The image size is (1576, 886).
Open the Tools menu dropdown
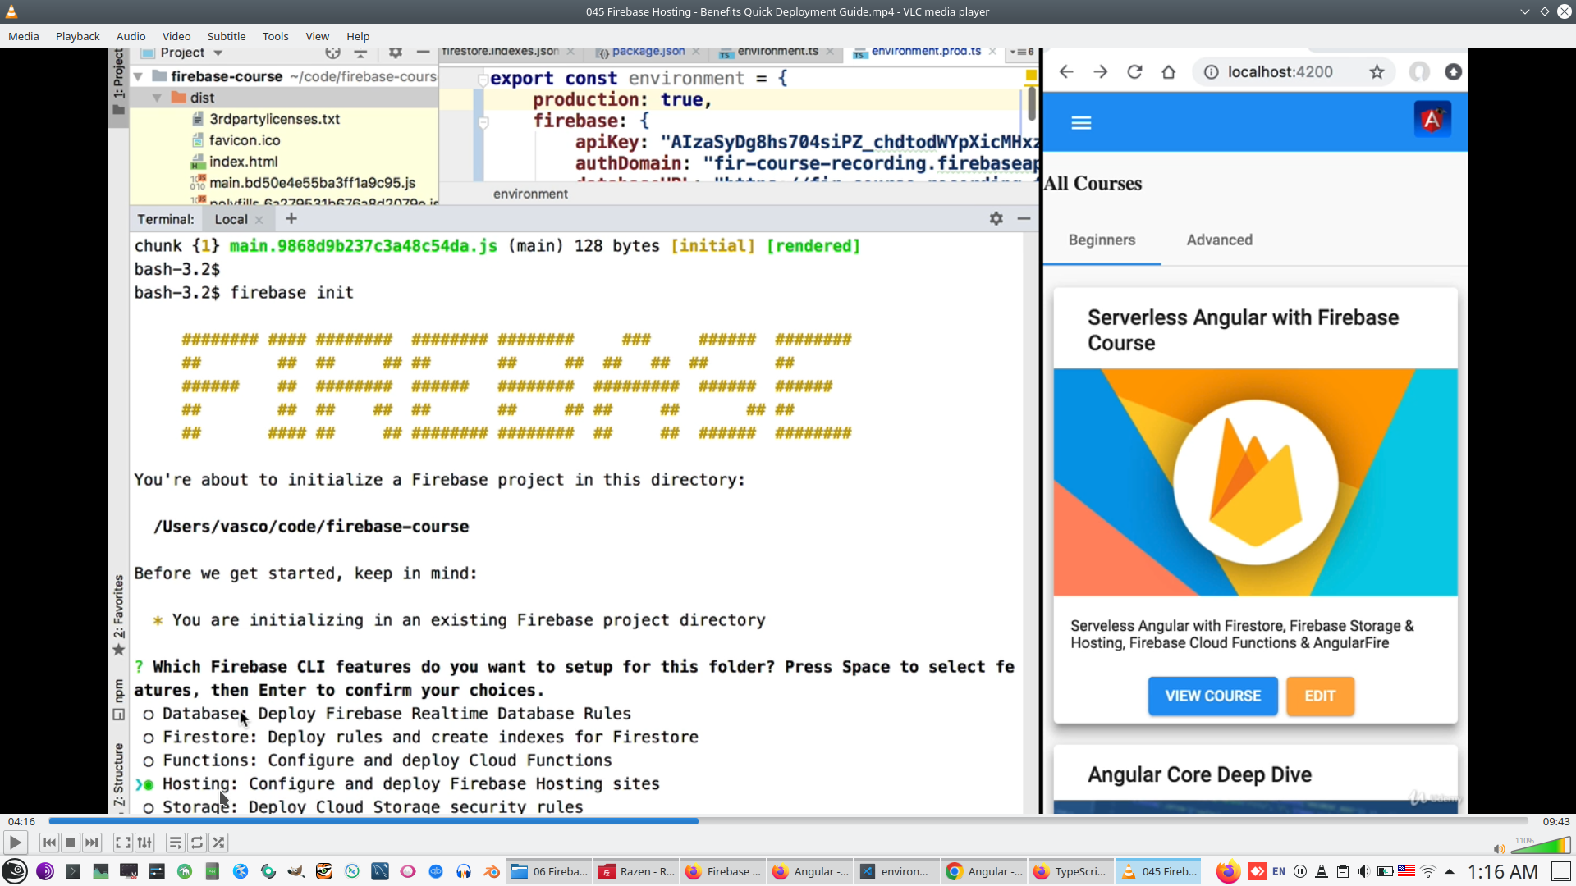pyautogui.click(x=275, y=36)
